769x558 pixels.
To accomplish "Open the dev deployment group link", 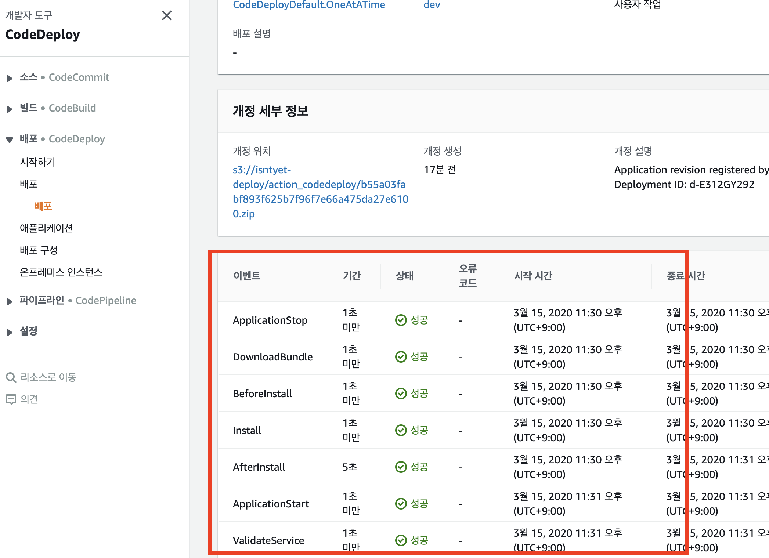I will (x=432, y=5).
